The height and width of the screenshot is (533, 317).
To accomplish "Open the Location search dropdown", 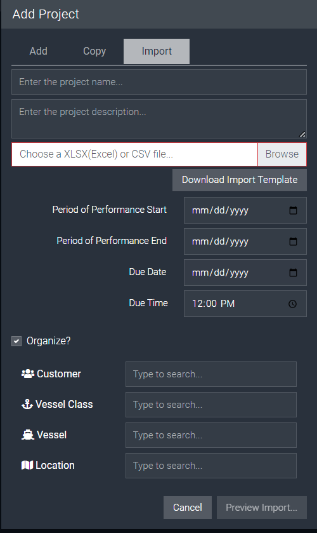I will (x=210, y=466).
